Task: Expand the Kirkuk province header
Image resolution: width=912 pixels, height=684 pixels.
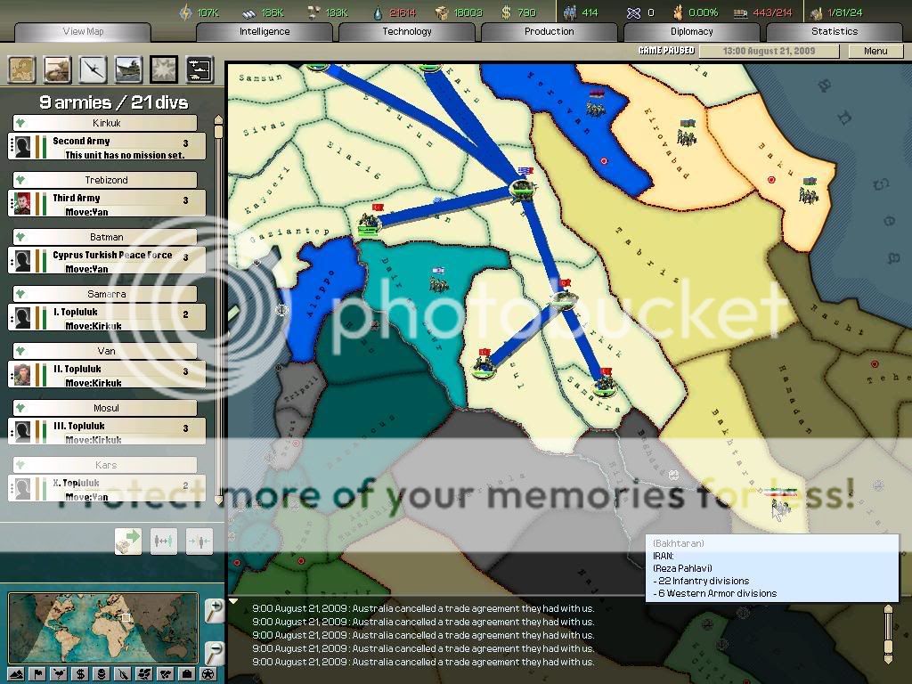Action: (x=106, y=123)
